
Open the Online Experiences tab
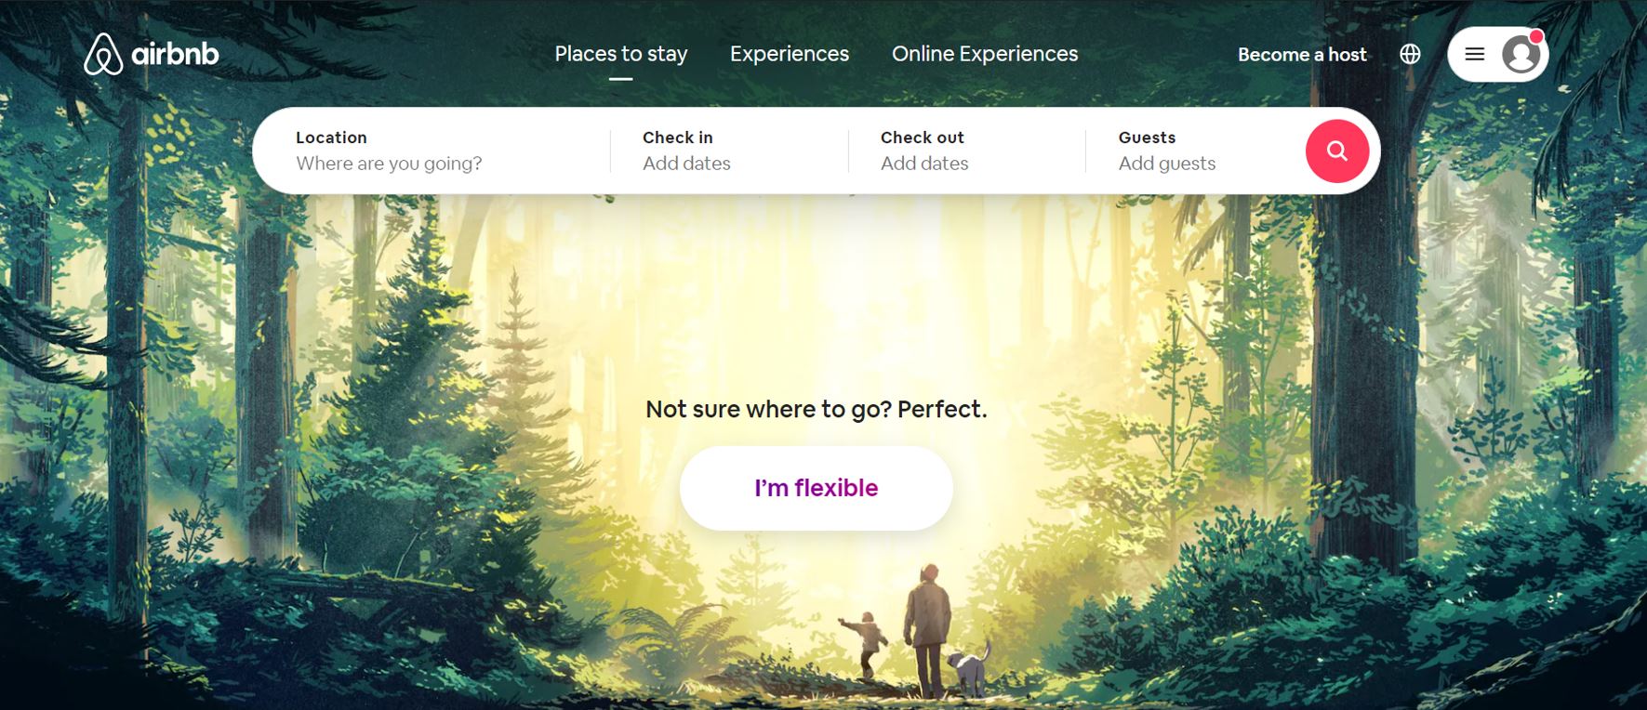coord(985,54)
